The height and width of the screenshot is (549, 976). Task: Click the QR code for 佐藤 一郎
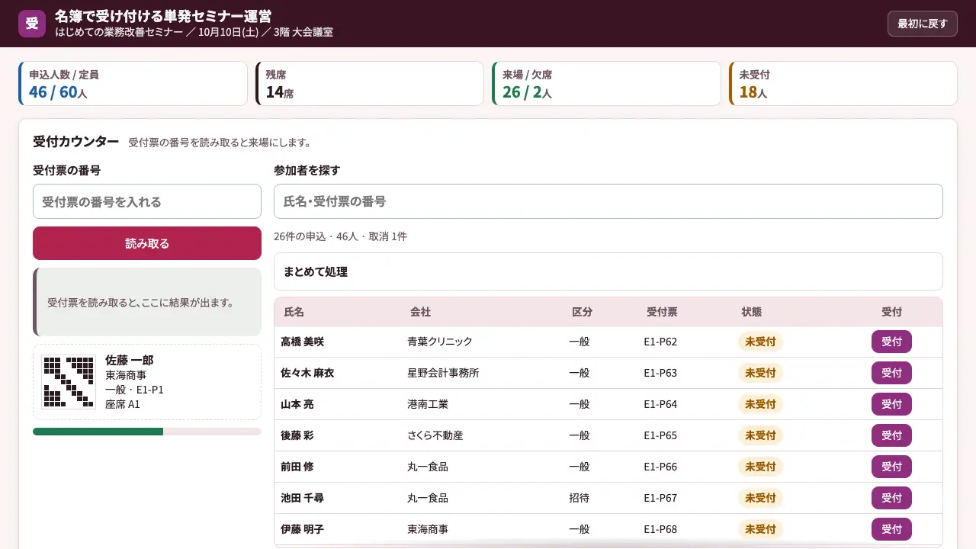pyautogui.click(x=69, y=381)
